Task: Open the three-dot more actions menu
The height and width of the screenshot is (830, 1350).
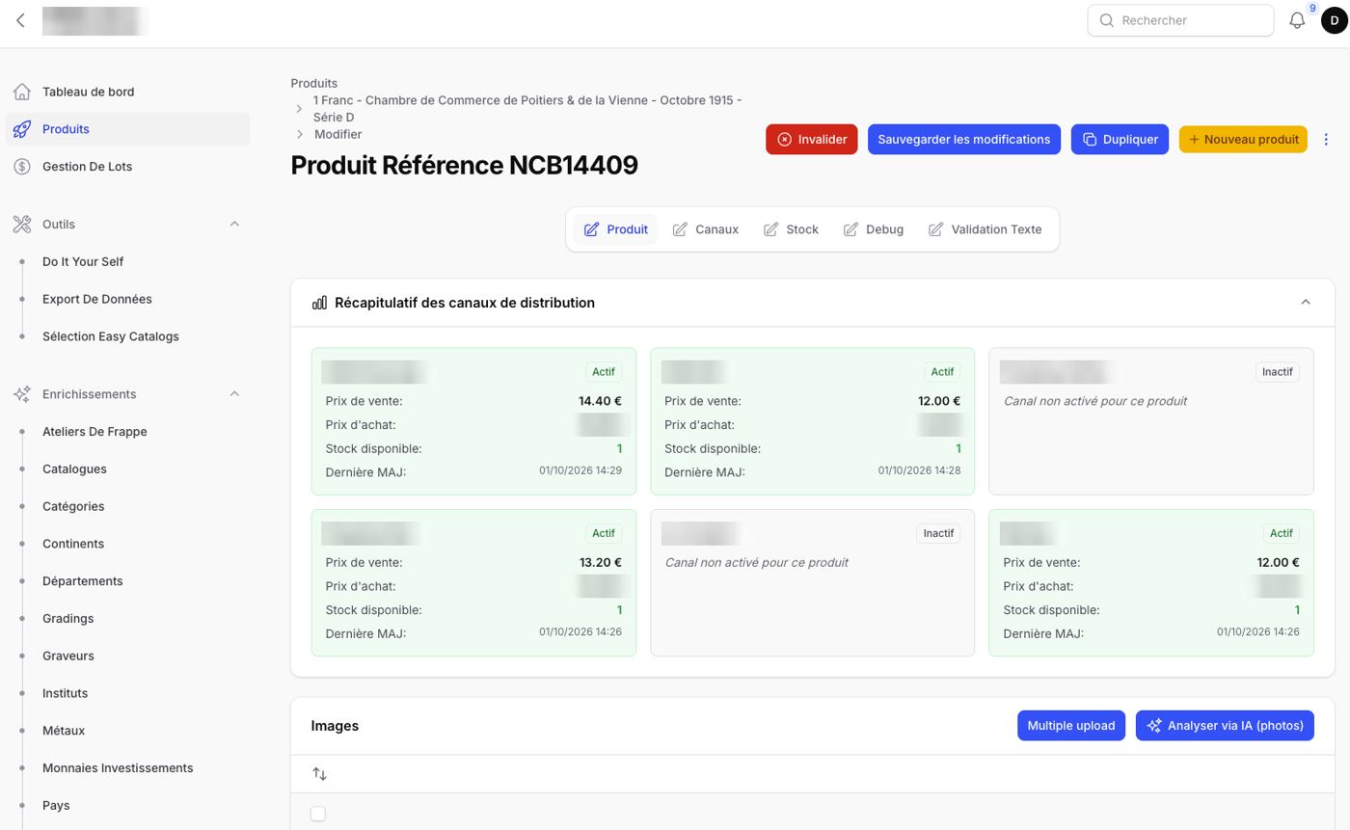Action: (1326, 140)
